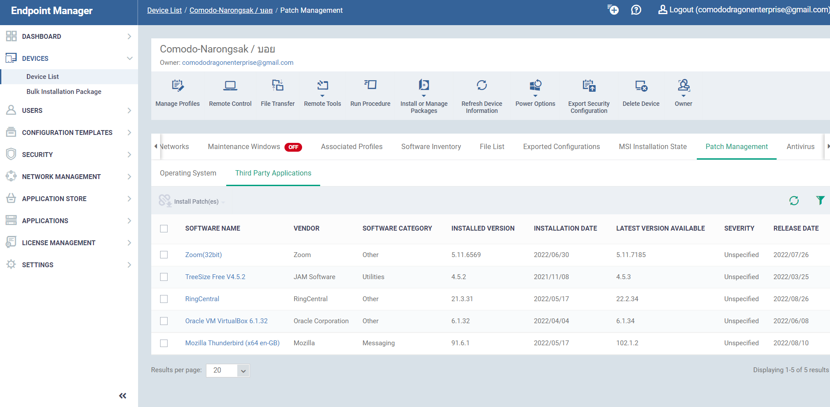This screenshot has height=407, width=830.
Task: Collapse the sidebar with the double-arrow control
Action: [x=123, y=396]
